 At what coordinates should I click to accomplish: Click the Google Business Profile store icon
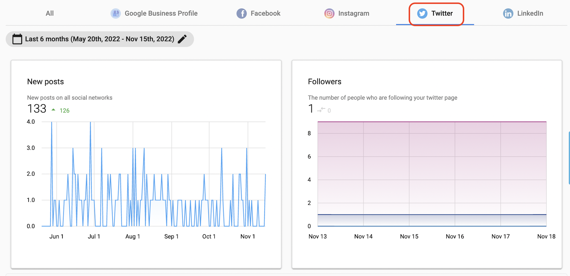pos(116,13)
